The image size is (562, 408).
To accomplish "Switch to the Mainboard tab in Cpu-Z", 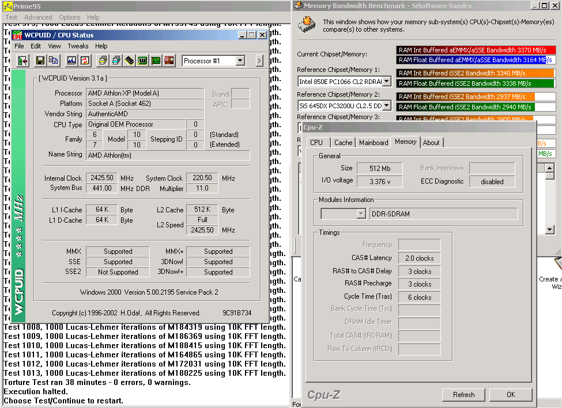I will click(x=374, y=143).
